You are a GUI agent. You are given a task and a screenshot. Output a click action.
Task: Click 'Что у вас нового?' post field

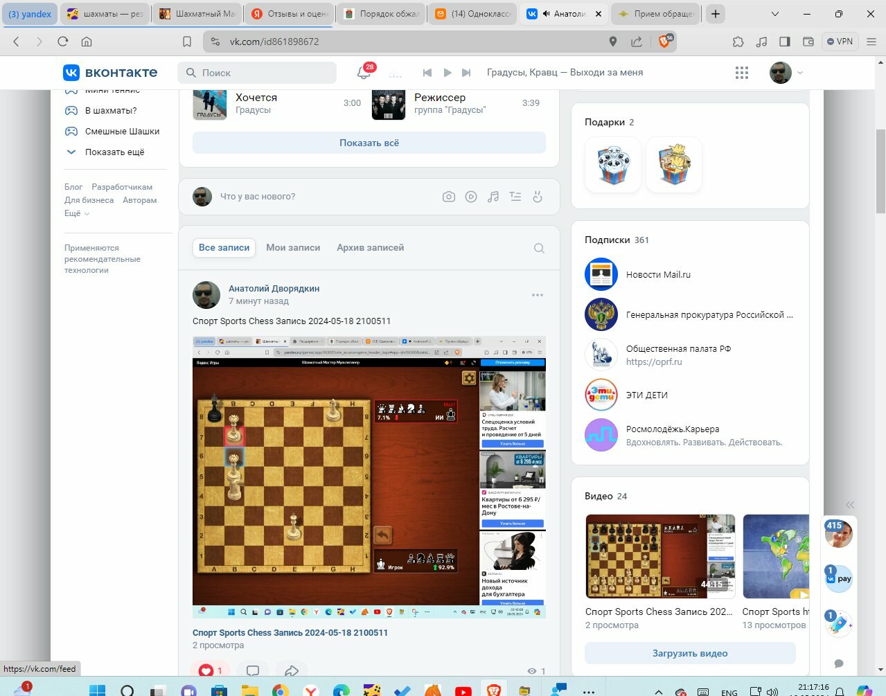tap(258, 197)
